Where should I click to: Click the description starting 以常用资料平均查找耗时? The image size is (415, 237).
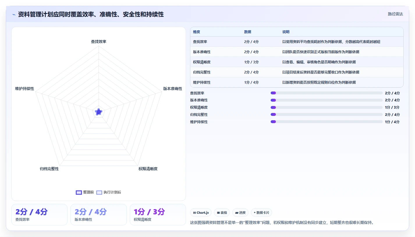(x=331, y=42)
